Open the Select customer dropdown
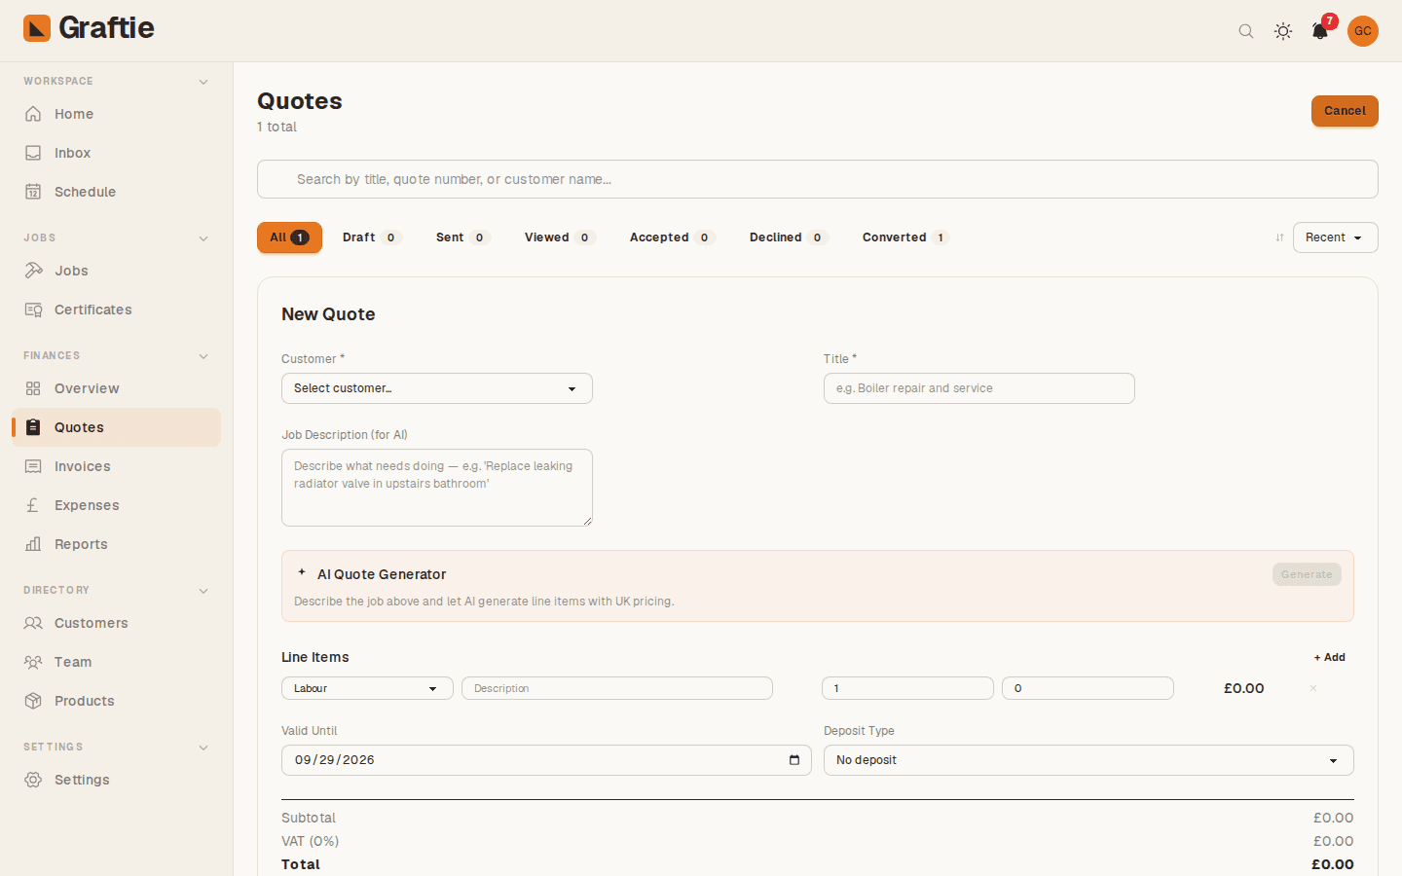This screenshot has width=1402, height=876. tap(437, 388)
